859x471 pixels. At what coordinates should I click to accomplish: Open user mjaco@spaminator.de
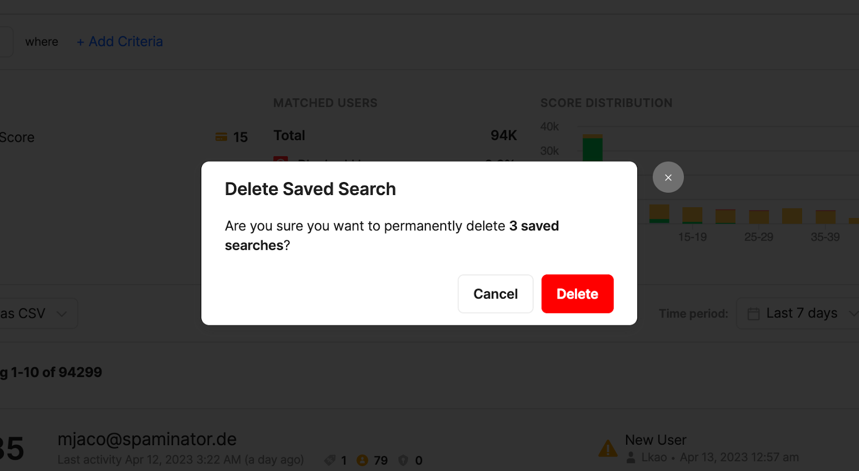tap(147, 439)
